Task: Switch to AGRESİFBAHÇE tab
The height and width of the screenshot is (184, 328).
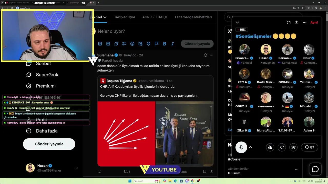Action: tap(155, 17)
